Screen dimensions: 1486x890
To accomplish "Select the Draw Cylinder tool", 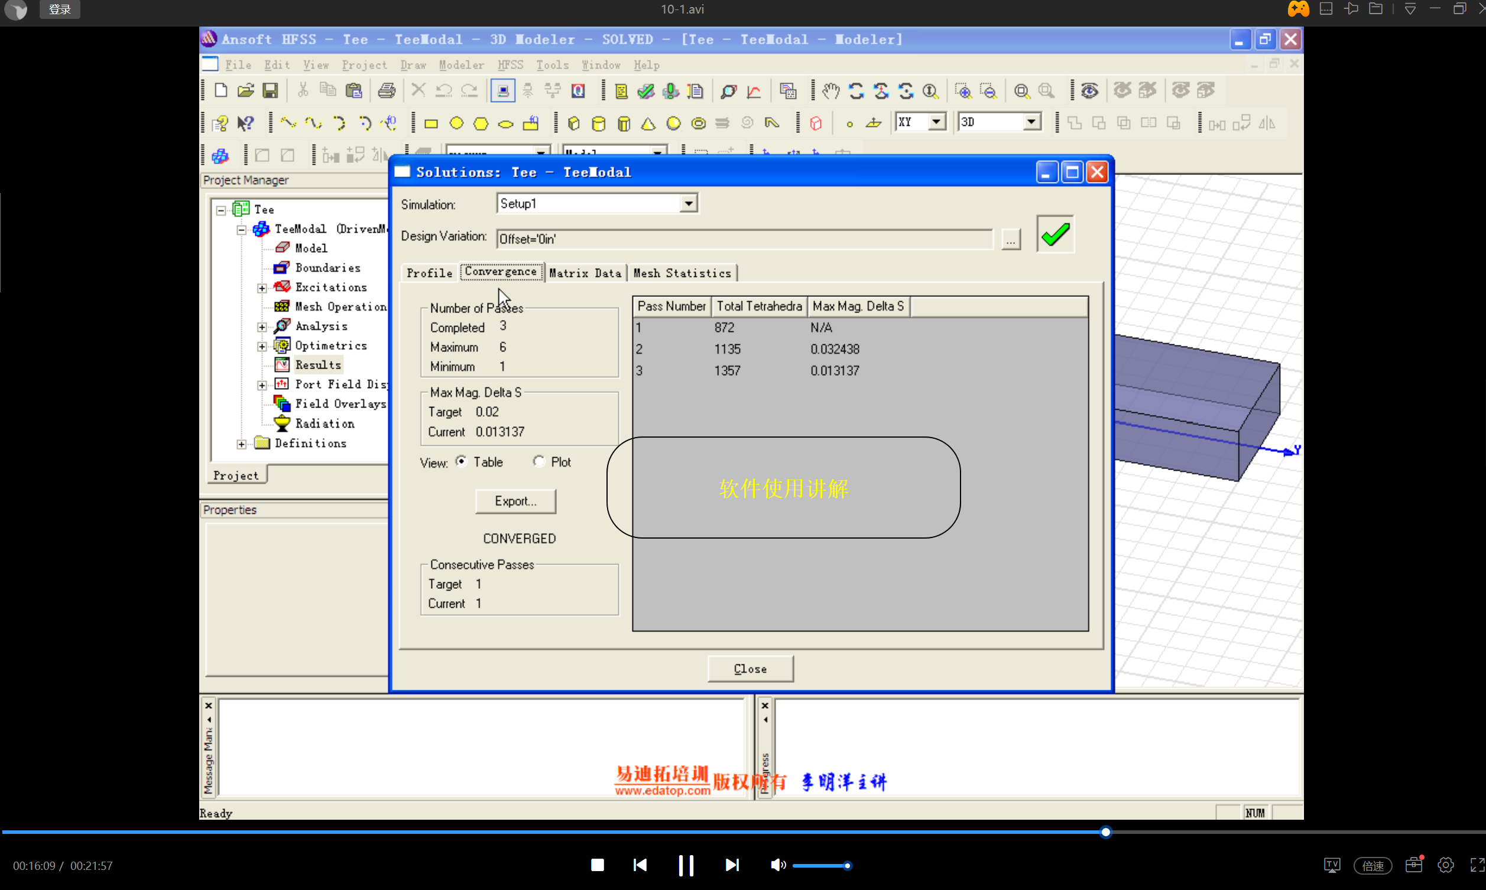I will [598, 123].
